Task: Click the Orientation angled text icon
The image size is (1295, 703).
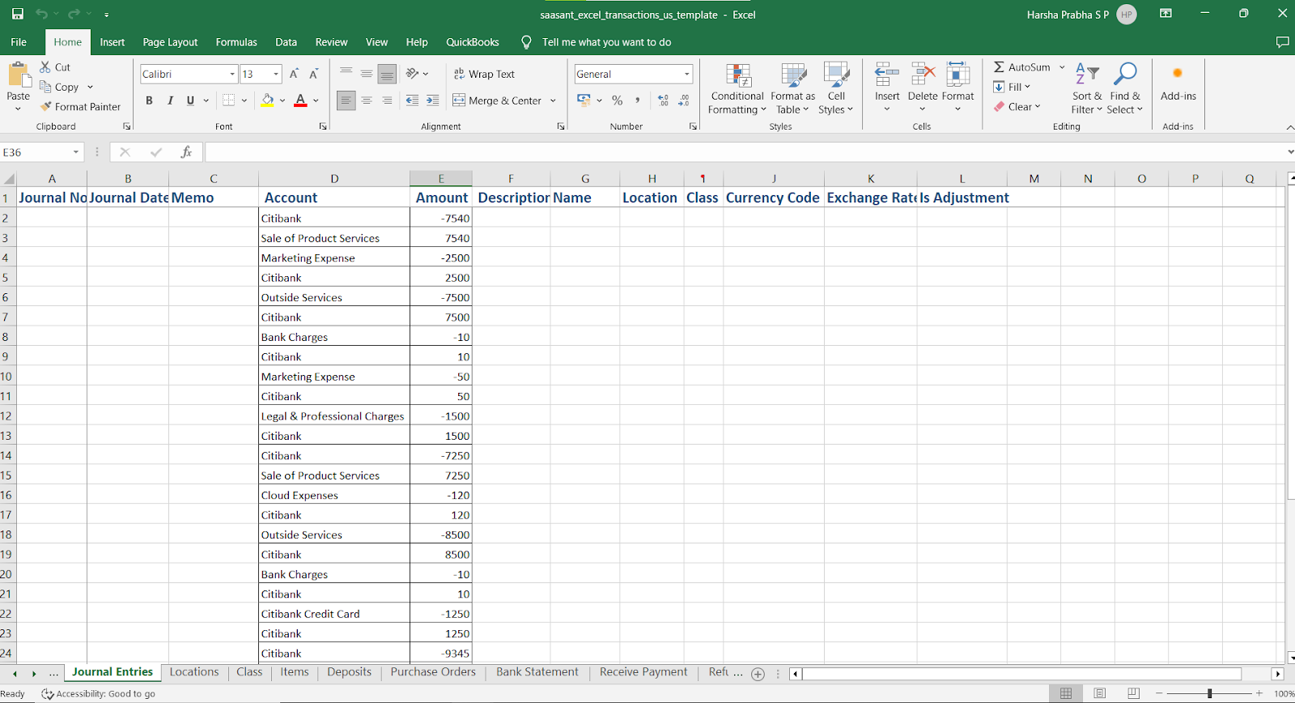Action: click(x=413, y=74)
